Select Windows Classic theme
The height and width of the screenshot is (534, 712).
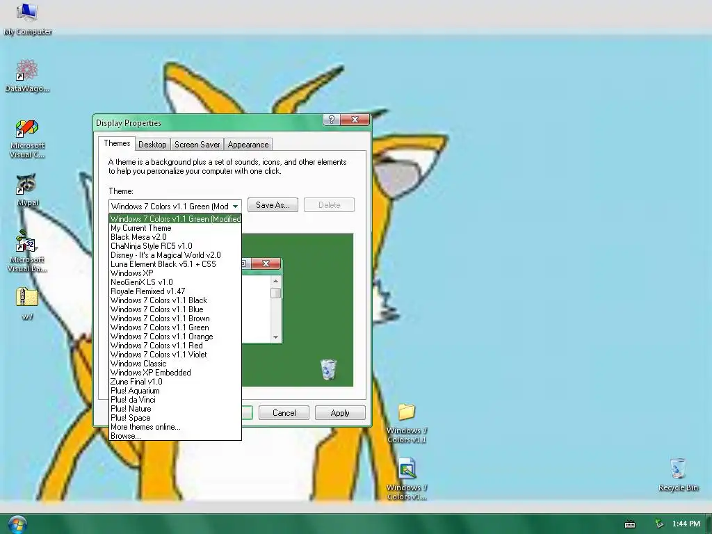[x=175, y=364]
